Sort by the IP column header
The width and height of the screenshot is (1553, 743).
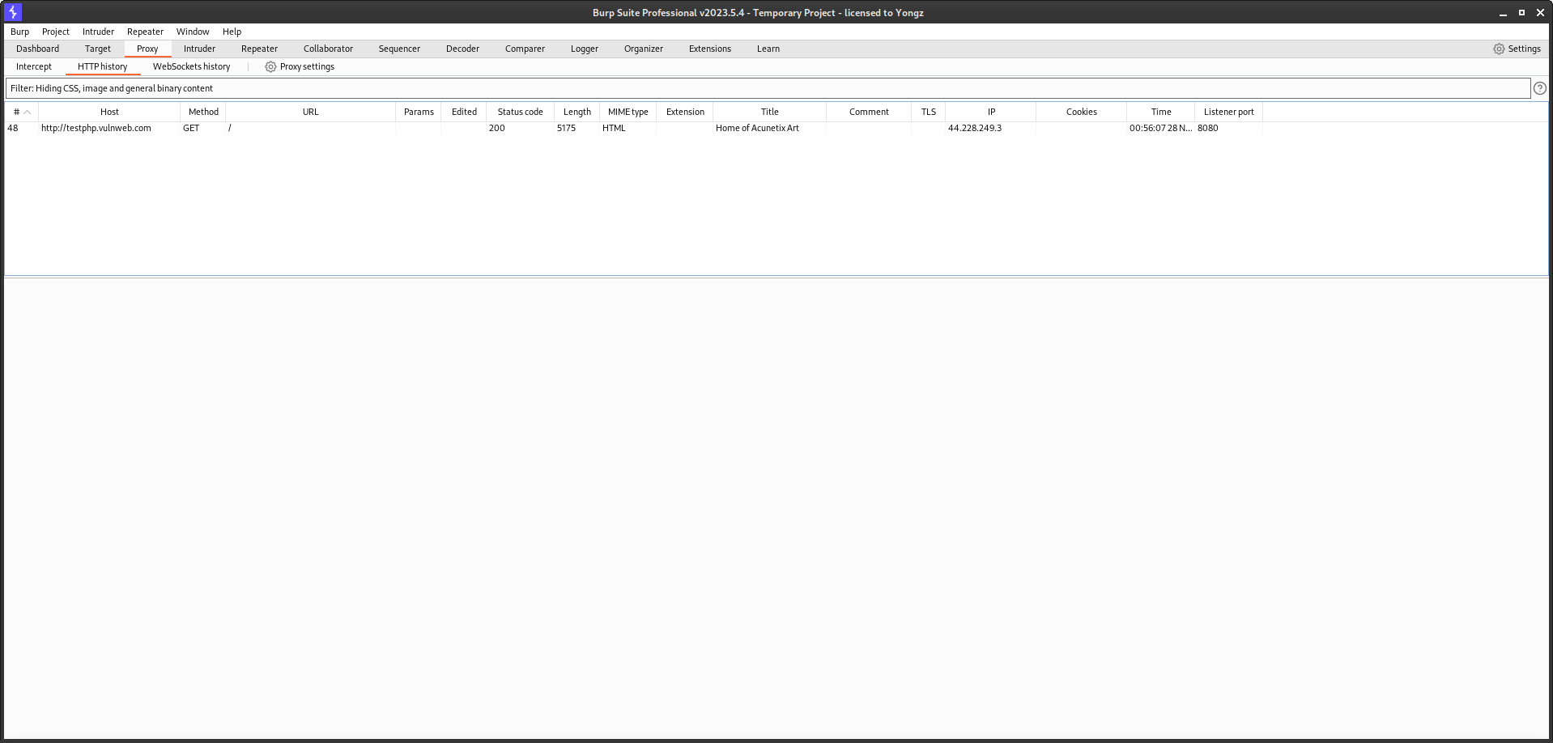(x=991, y=112)
